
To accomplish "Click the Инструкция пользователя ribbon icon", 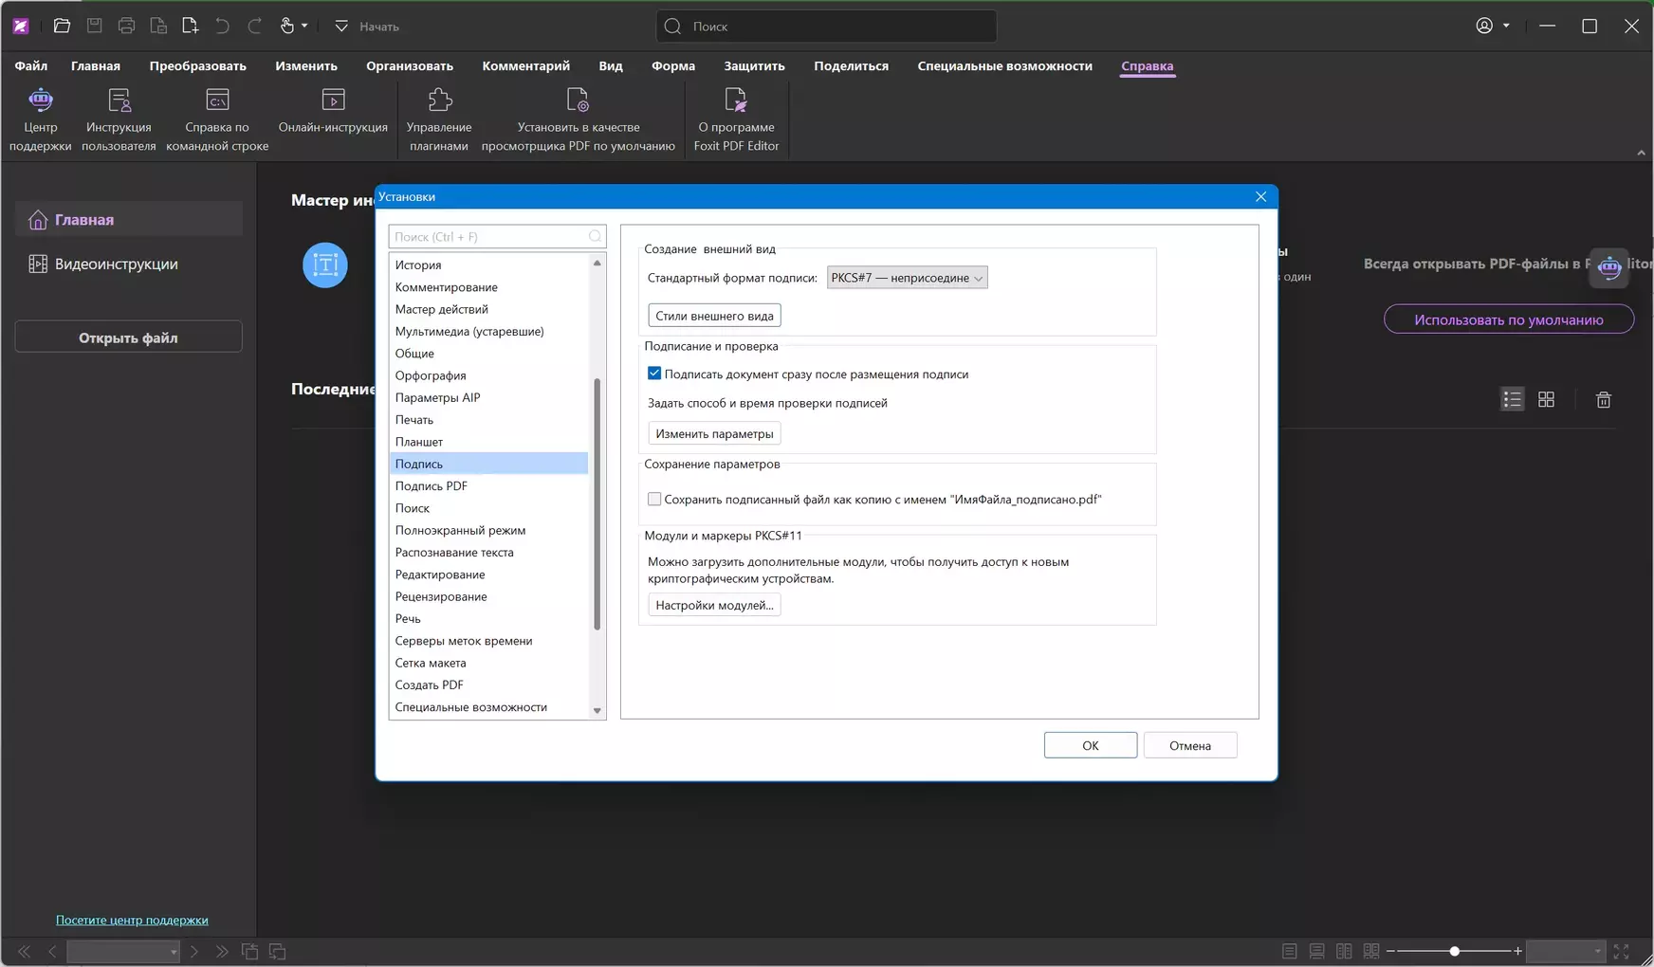I will point(119,119).
